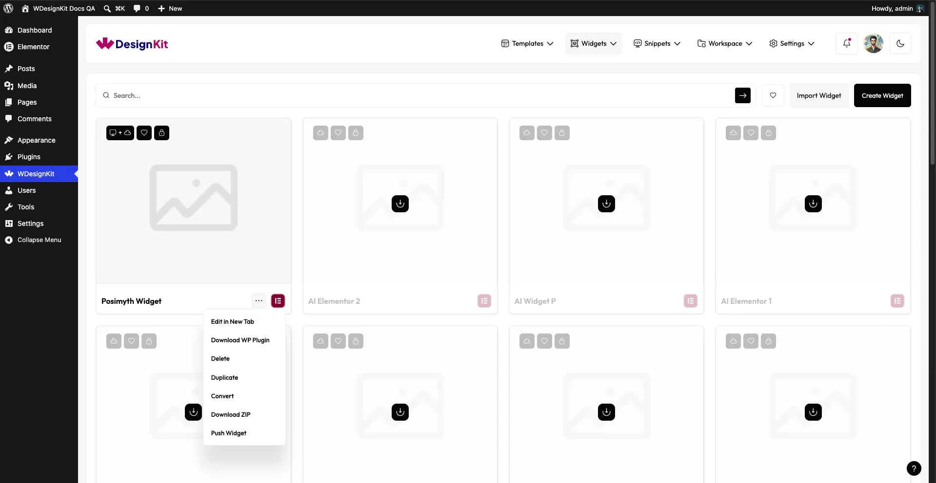Open the comments bubble in the admin bar
Screen dimensions: 936x483
pyautogui.click(x=137, y=8)
